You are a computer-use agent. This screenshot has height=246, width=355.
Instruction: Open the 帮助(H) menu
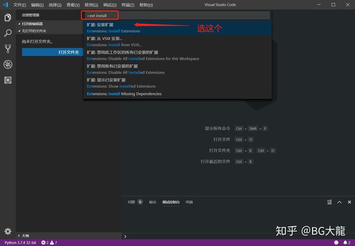pos(146,5)
